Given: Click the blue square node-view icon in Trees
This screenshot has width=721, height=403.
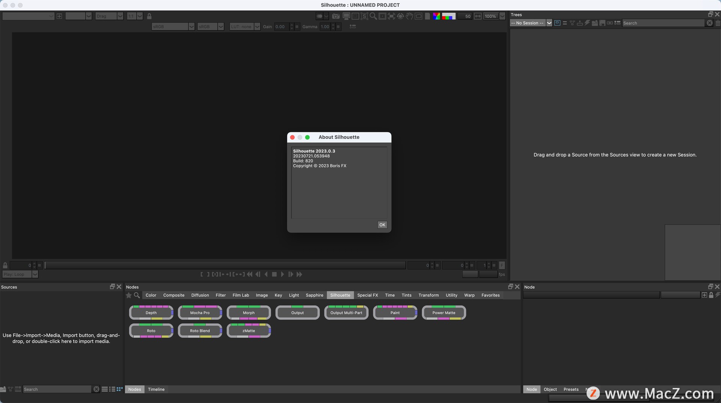Looking at the screenshot, I should pos(557,23).
